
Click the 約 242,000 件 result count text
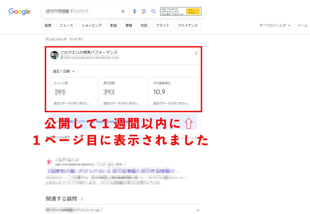point(65,39)
